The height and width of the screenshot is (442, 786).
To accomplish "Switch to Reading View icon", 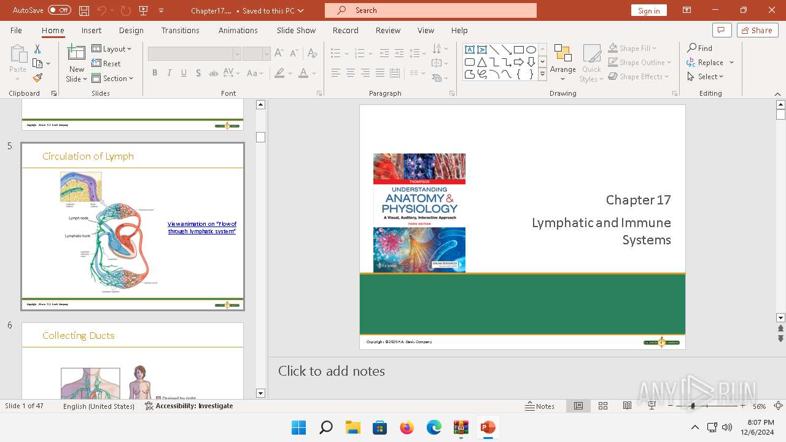I will coord(627,406).
